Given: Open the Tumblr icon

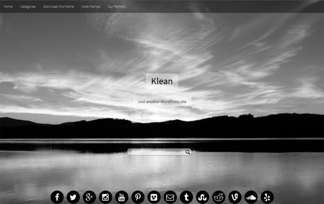Looking at the screenshot, I should point(186,197).
